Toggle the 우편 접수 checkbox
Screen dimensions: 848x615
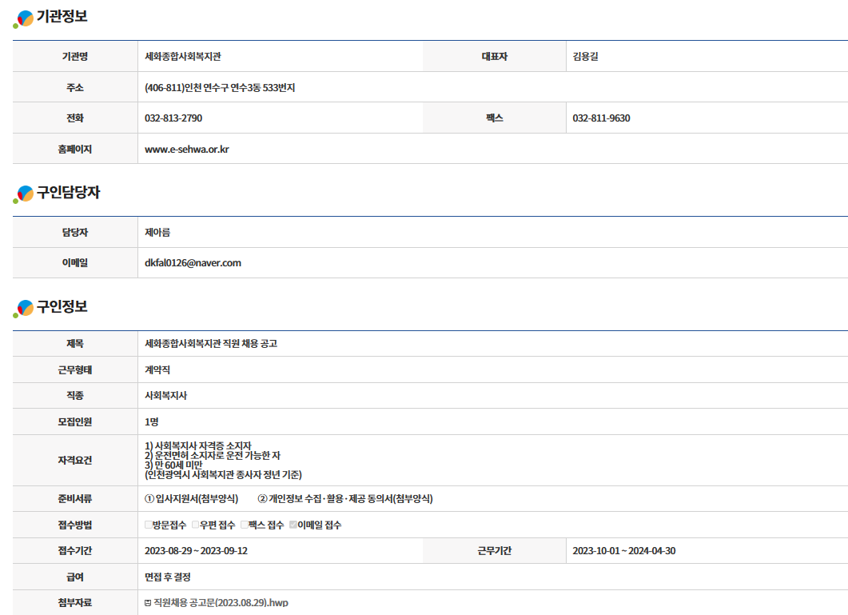coord(196,525)
